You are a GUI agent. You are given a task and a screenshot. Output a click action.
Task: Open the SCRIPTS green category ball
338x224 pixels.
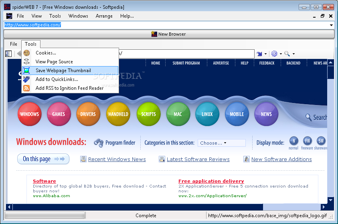click(148, 114)
